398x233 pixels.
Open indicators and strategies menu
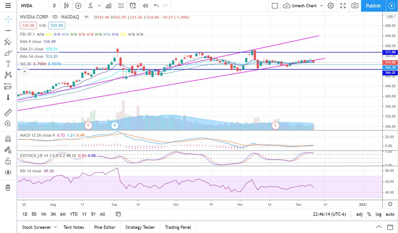pyautogui.click(x=91, y=6)
